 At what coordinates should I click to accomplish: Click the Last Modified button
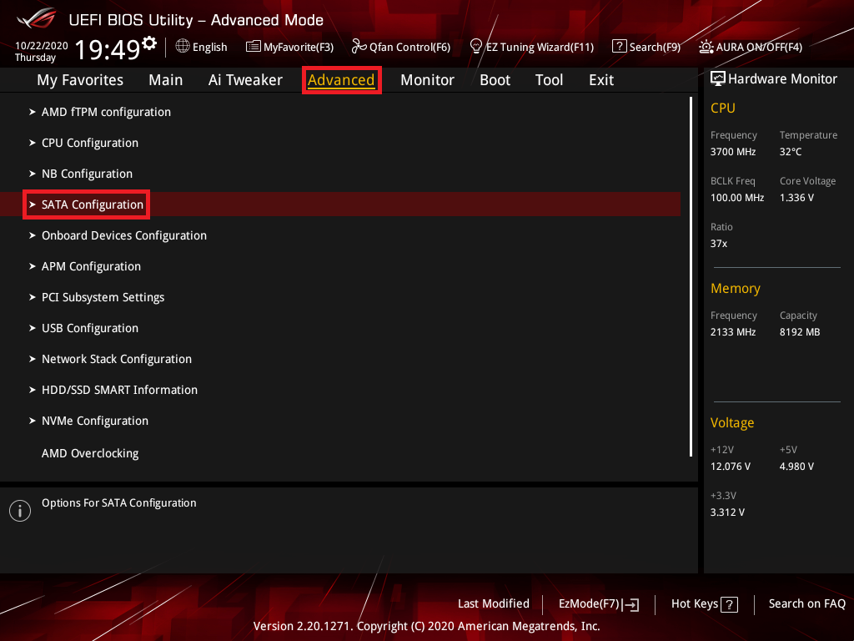point(493,604)
